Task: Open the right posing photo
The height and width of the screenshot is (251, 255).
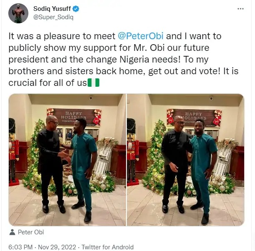Action: click(185, 160)
